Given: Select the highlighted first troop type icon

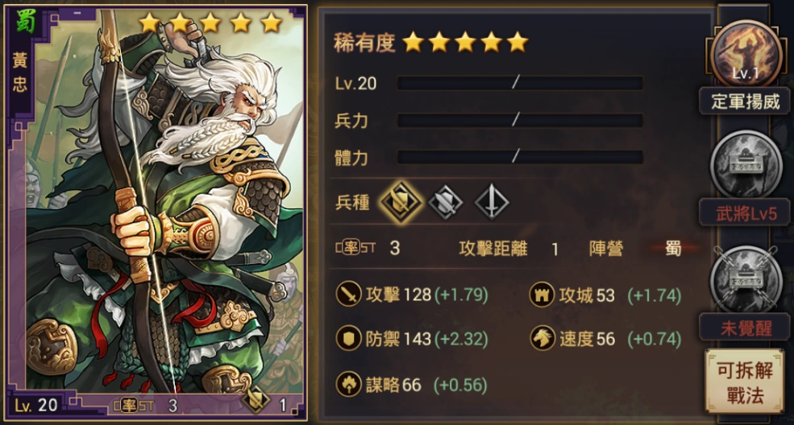Looking at the screenshot, I should click(x=401, y=202).
